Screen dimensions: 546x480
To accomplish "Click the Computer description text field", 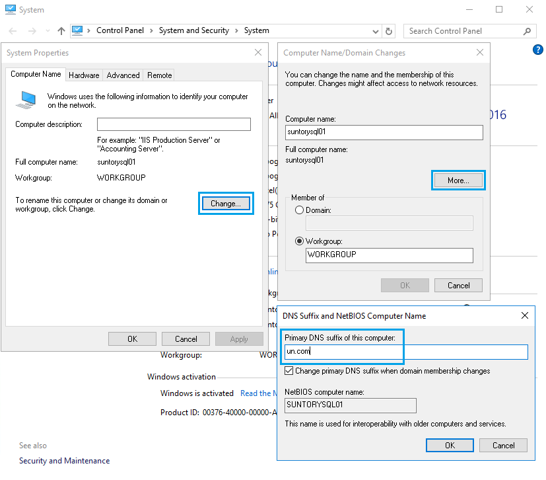I will point(174,124).
